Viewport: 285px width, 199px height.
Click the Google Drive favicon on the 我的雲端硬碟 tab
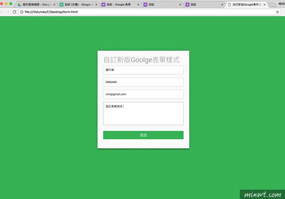[20, 4]
